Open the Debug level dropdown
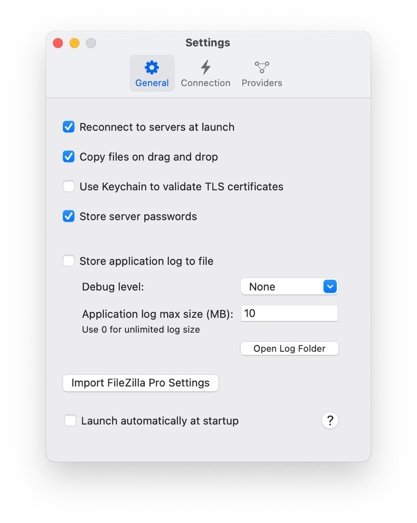Image resolution: width=417 pixels, height=523 pixels. (x=289, y=287)
